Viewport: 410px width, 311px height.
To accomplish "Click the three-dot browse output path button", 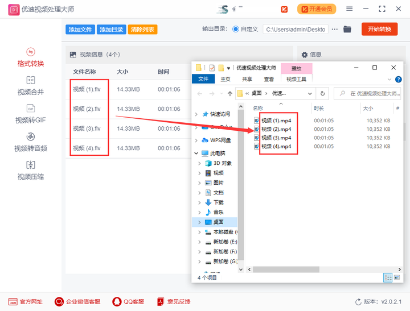I will pyautogui.click(x=335, y=29).
